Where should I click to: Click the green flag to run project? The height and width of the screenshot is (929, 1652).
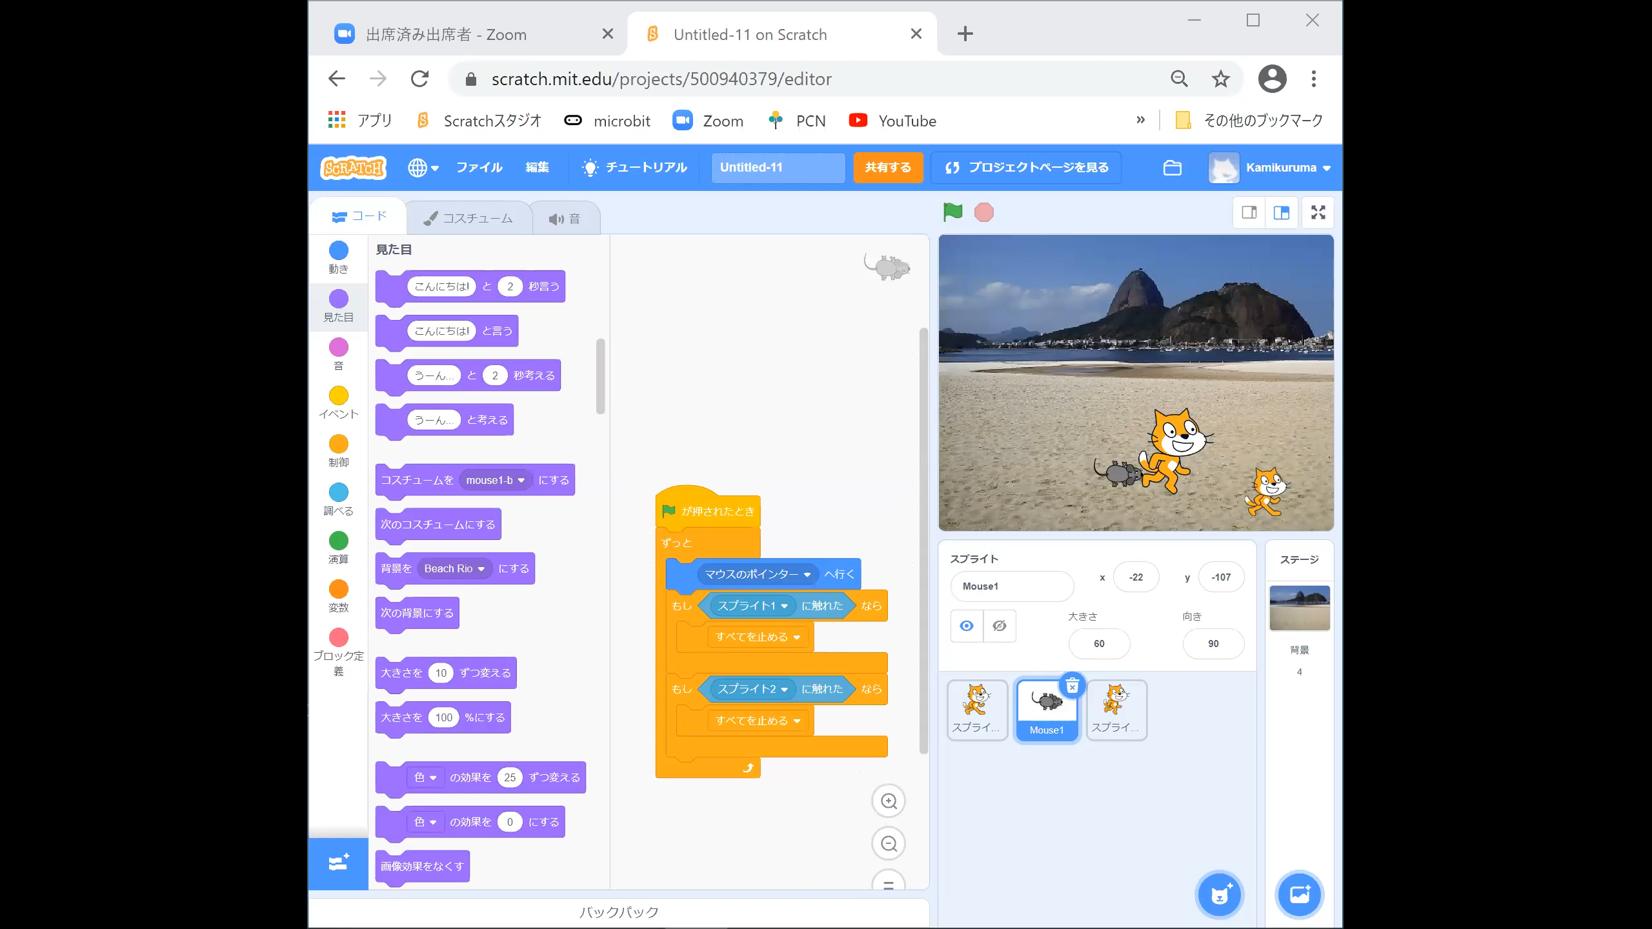click(952, 212)
